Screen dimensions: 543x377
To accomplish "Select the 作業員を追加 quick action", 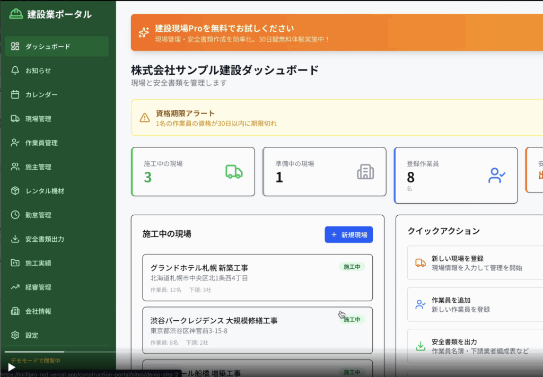I will tap(475, 304).
